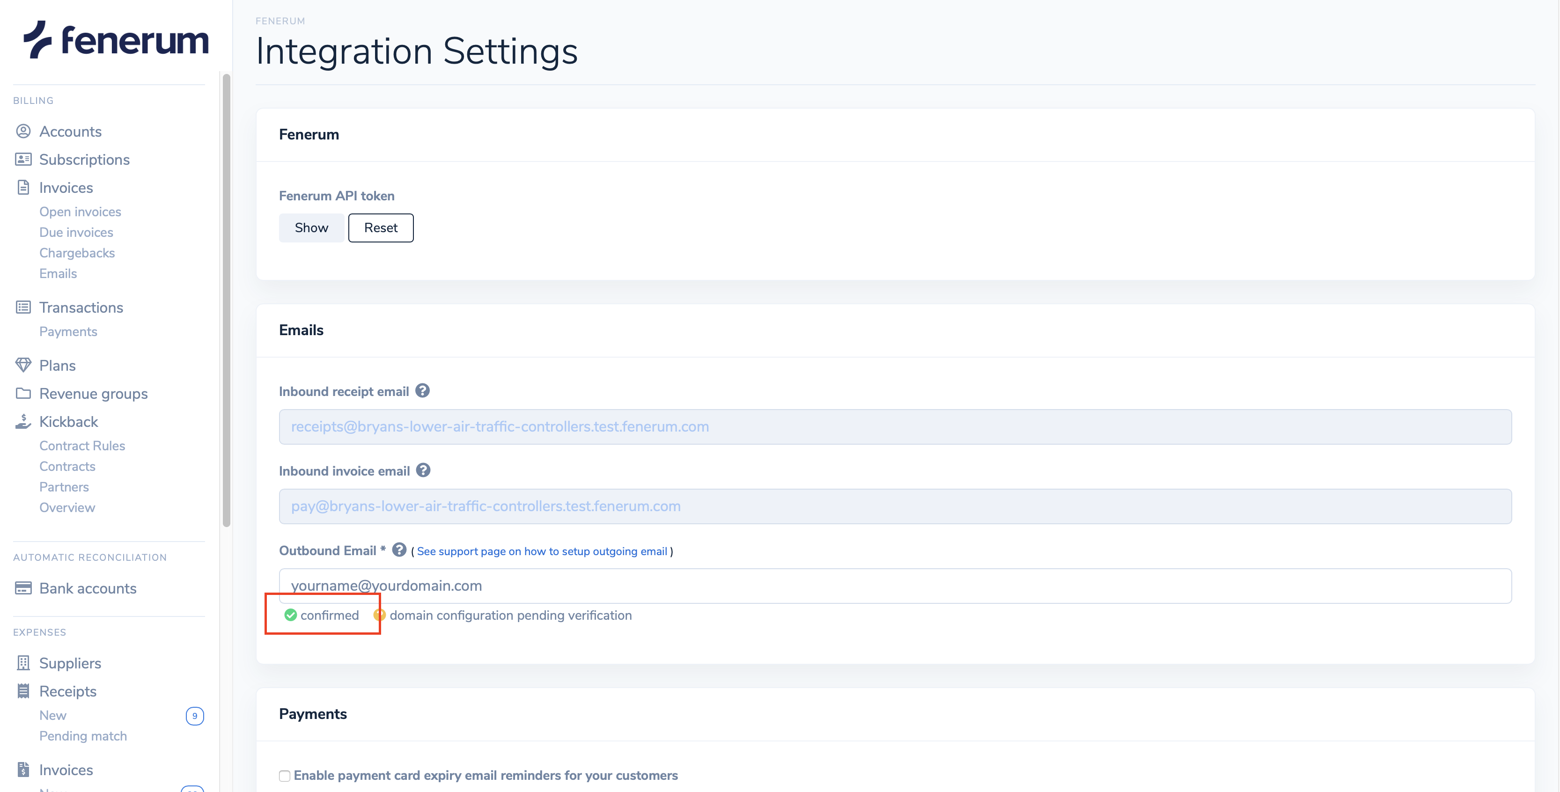
Task: Open Receipts section
Action: (x=68, y=691)
